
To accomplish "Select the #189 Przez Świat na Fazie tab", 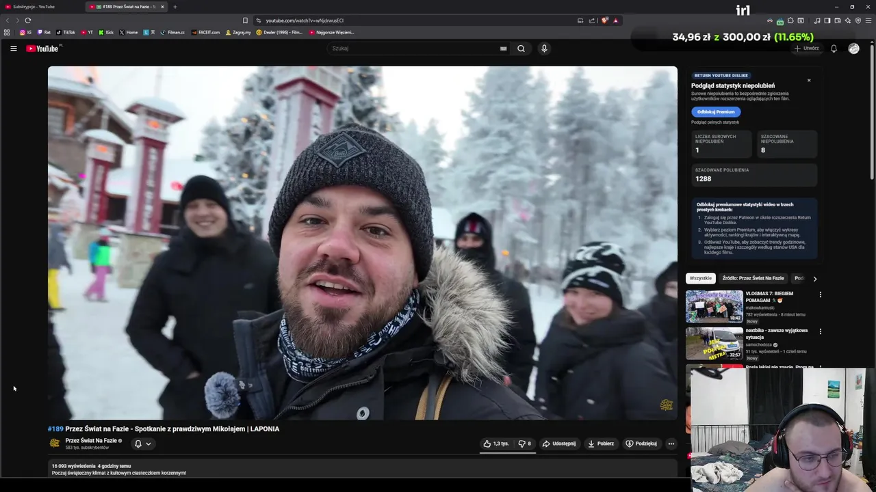I will [x=127, y=7].
